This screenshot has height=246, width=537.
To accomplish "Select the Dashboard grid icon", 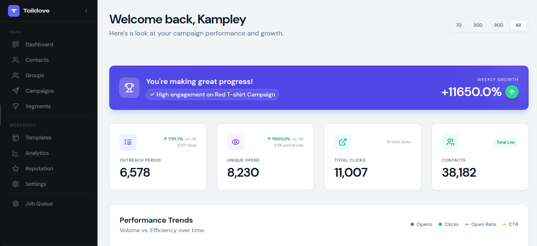I will point(15,44).
